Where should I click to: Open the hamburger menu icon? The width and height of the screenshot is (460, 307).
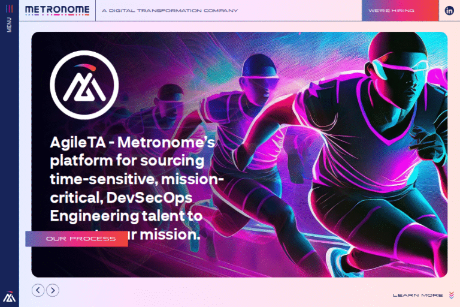click(9, 9)
